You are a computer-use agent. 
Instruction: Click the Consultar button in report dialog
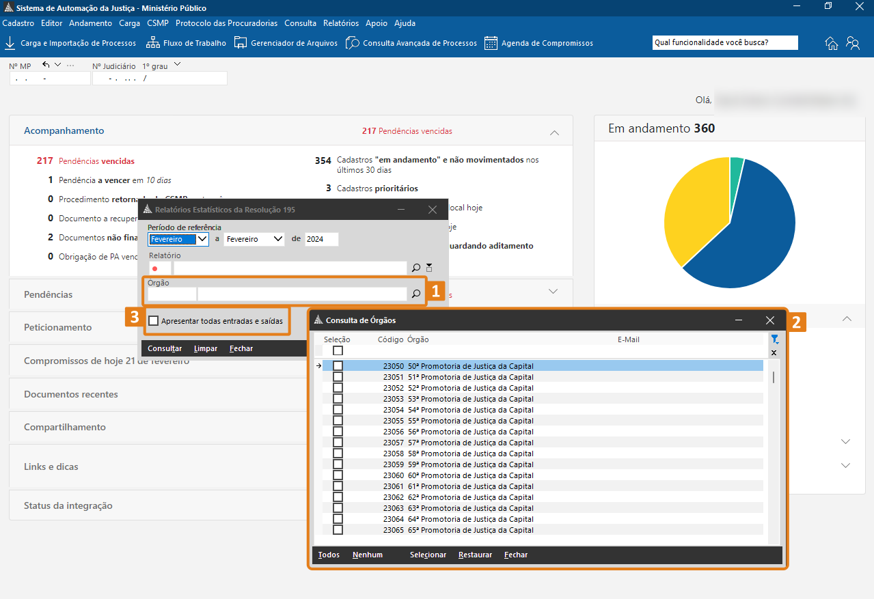click(x=165, y=348)
